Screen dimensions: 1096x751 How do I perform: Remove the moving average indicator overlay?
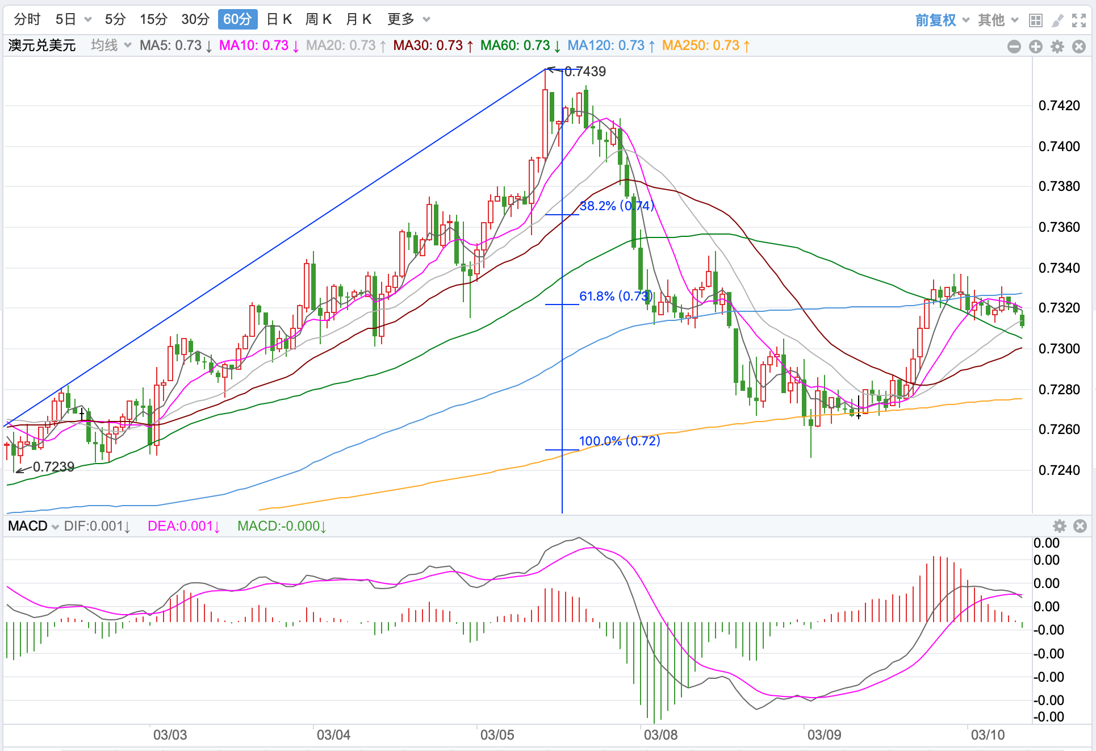click(1079, 47)
